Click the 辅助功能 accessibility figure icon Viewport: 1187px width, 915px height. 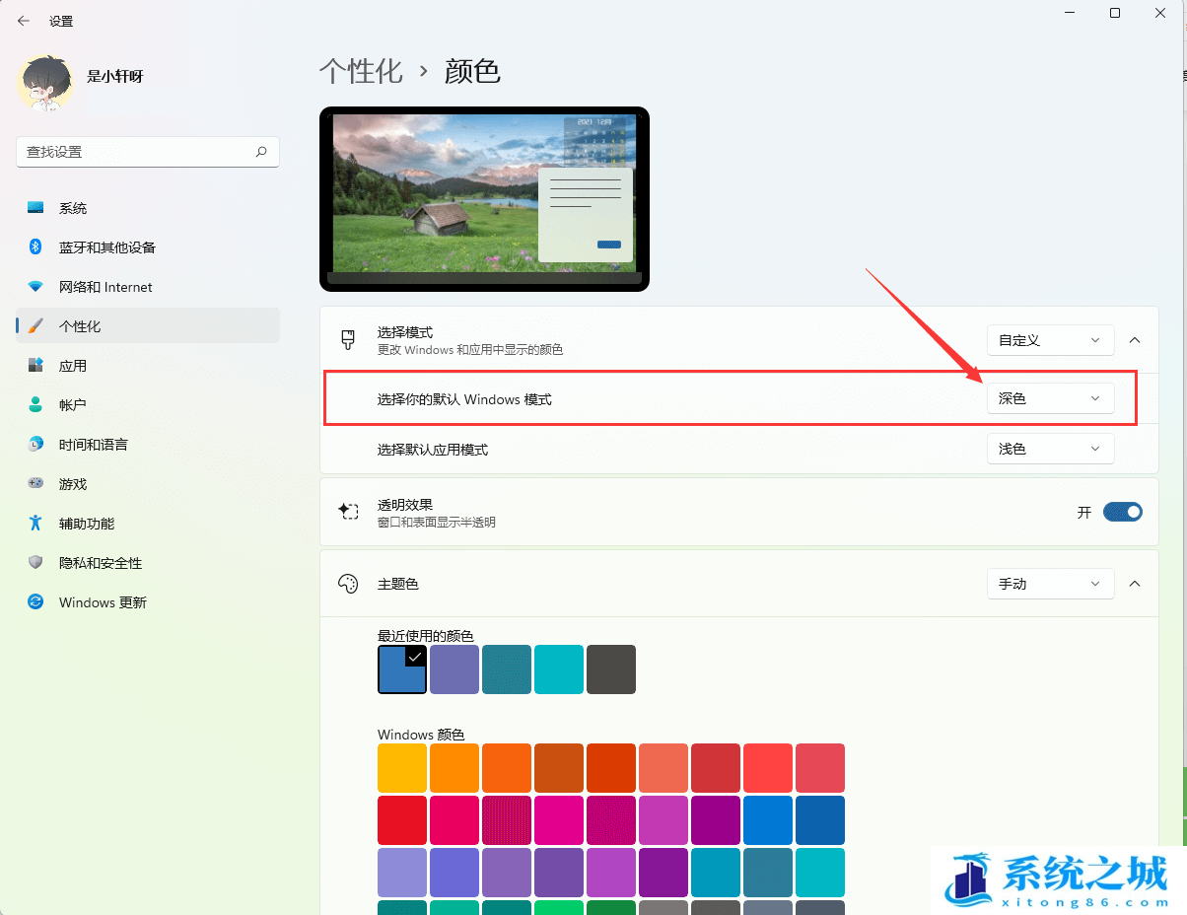[35, 524]
